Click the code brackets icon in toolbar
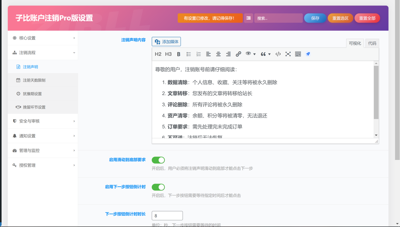Image resolution: width=400 pixels, height=227 pixels. click(x=278, y=54)
